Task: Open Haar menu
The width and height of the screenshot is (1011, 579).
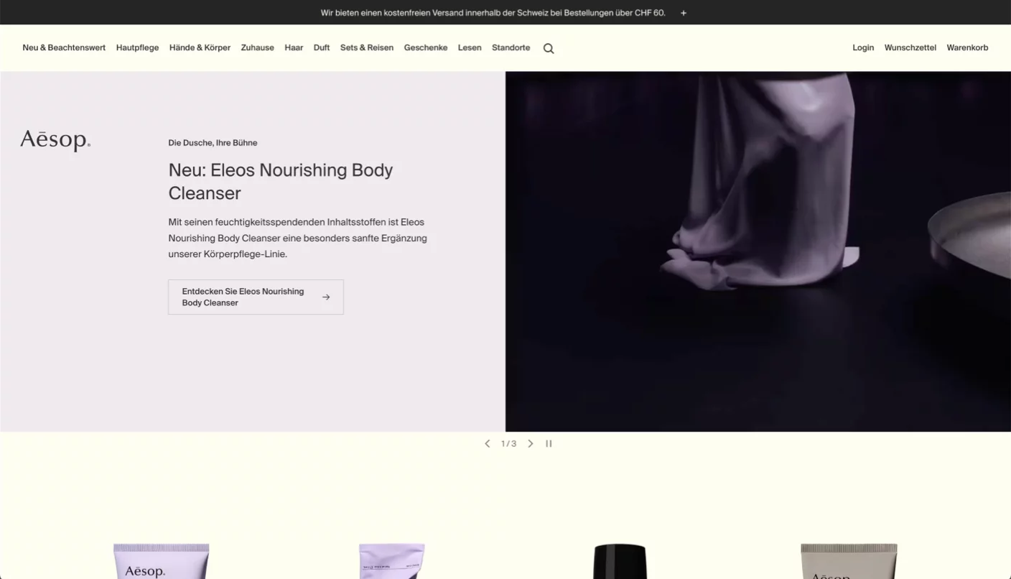Action: coord(294,48)
